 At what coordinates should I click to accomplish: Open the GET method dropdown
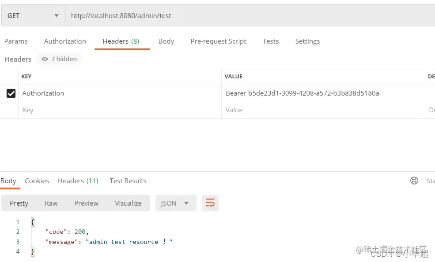[33, 16]
